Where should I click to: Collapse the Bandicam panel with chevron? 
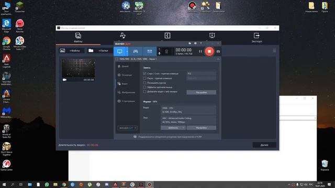(x=218, y=59)
